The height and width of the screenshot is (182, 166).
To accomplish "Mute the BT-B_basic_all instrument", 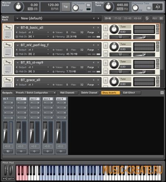I will click(106, 36).
